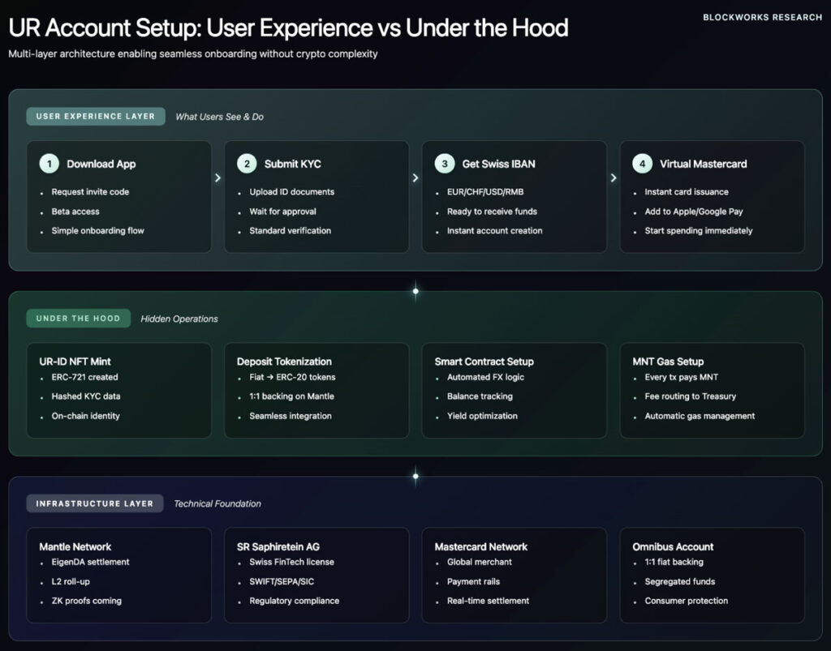The image size is (831, 651).
Task: Click 'ERC-721 created' bullet
Action: (84, 377)
